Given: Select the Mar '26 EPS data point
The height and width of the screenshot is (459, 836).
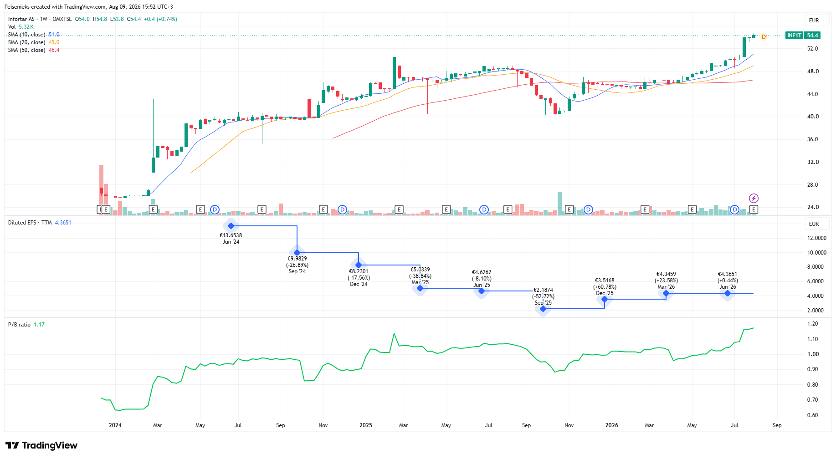Looking at the screenshot, I should pyautogui.click(x=666, y=293).
